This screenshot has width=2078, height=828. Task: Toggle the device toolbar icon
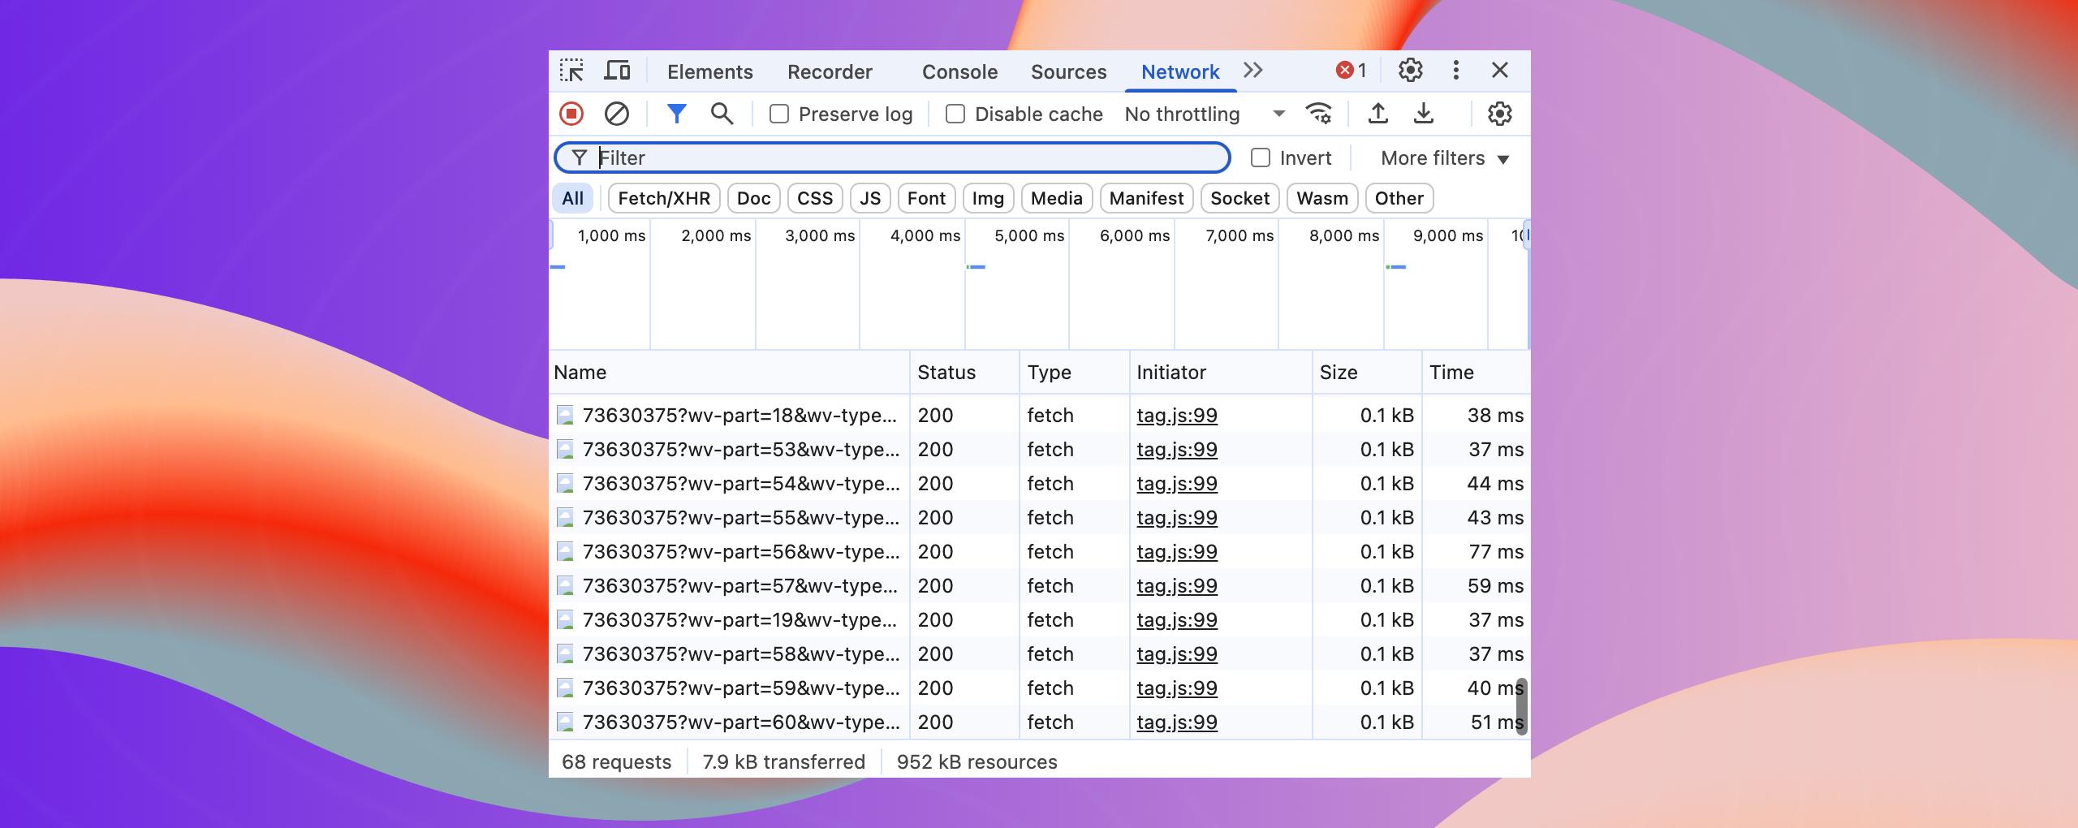pyautogui.click(x=617, y=71)
